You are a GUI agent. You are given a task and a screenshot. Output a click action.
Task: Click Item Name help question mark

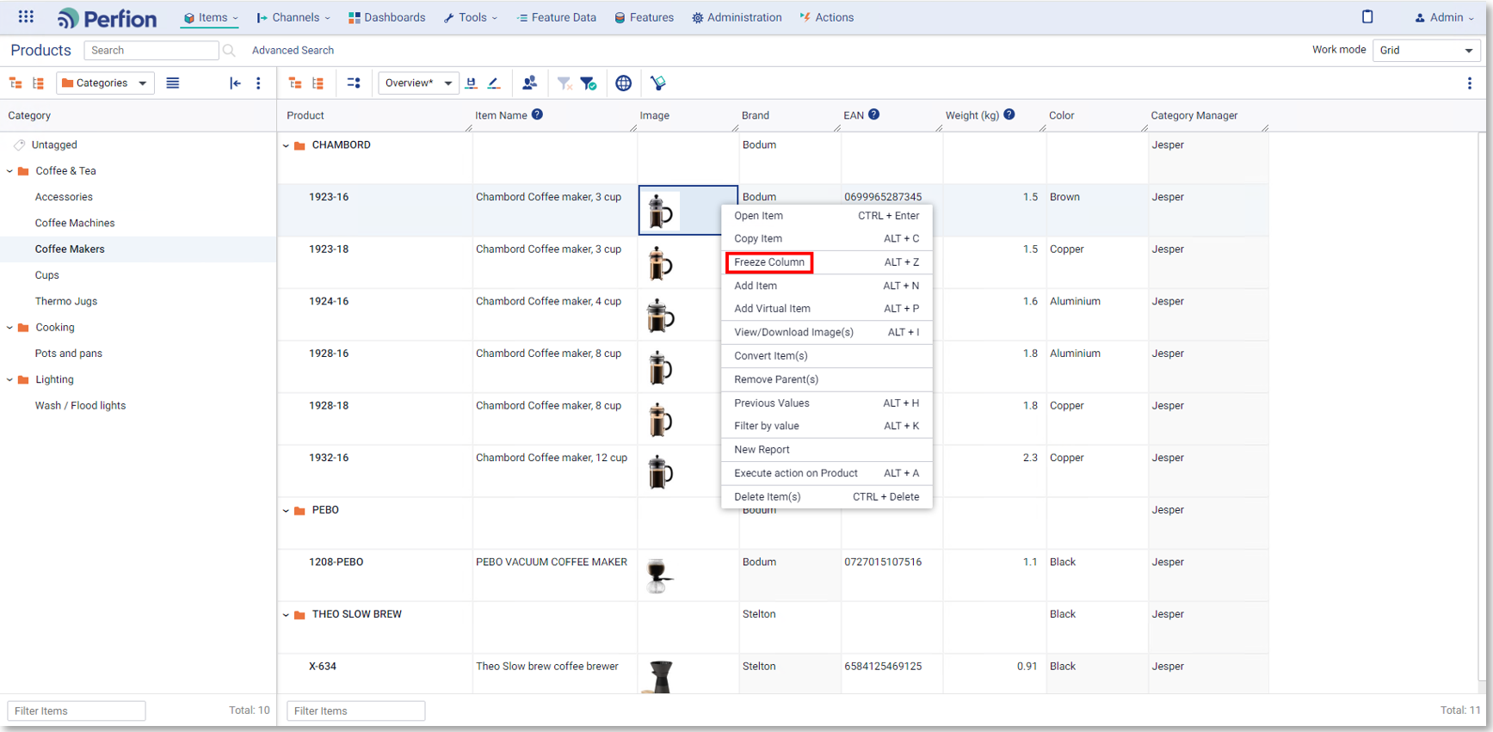[537, 114]
